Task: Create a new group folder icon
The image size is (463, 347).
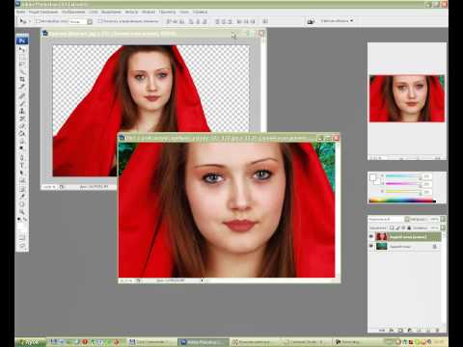Action: pos(419,330)
